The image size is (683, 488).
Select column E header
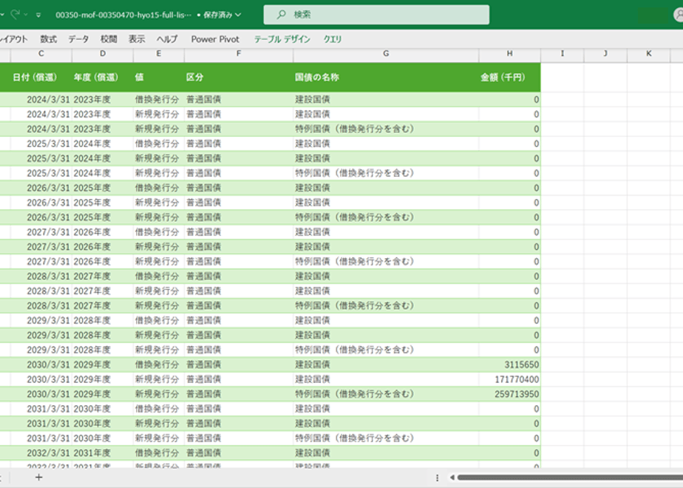(158, 53)
